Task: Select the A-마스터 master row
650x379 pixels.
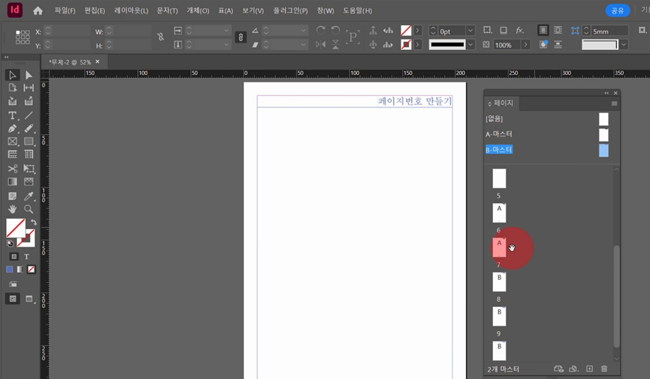Action: tap(547, 134)
